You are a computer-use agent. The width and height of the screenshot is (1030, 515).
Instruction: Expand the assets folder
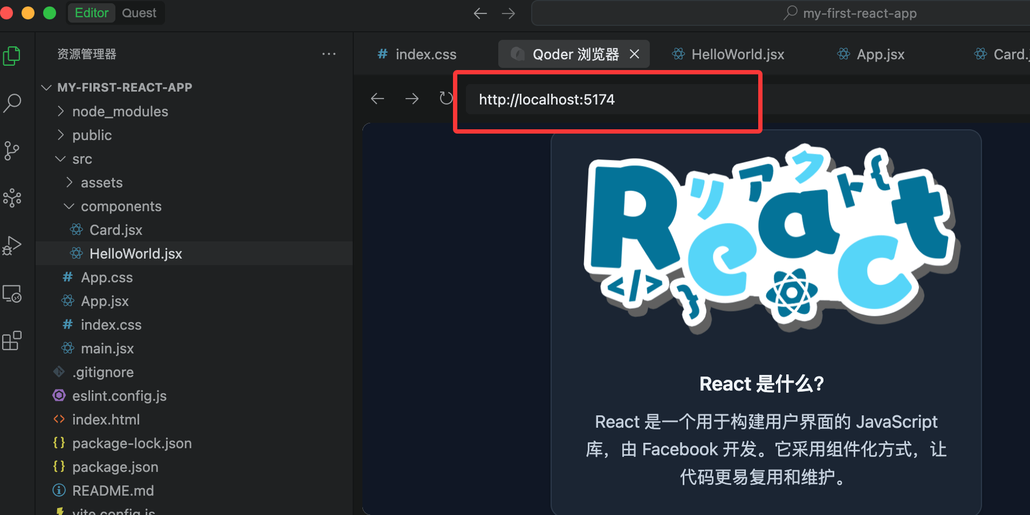click(x=101, y=183)
